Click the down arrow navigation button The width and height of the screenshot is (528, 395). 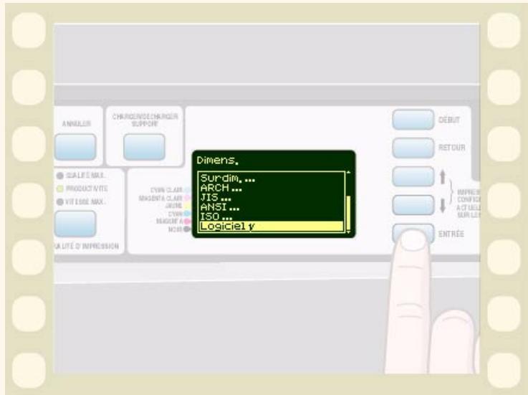pos(413,205)
